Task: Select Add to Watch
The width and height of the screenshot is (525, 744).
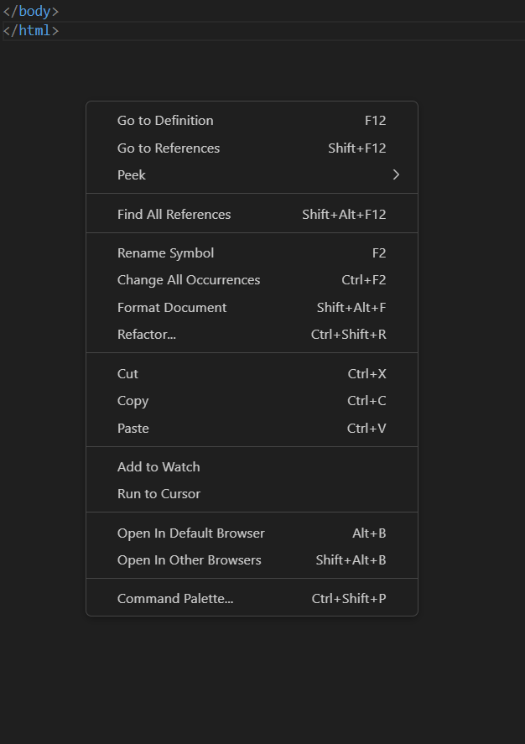Action: [x=252, y=467]
